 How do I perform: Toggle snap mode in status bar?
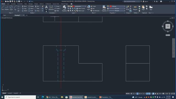134,94
